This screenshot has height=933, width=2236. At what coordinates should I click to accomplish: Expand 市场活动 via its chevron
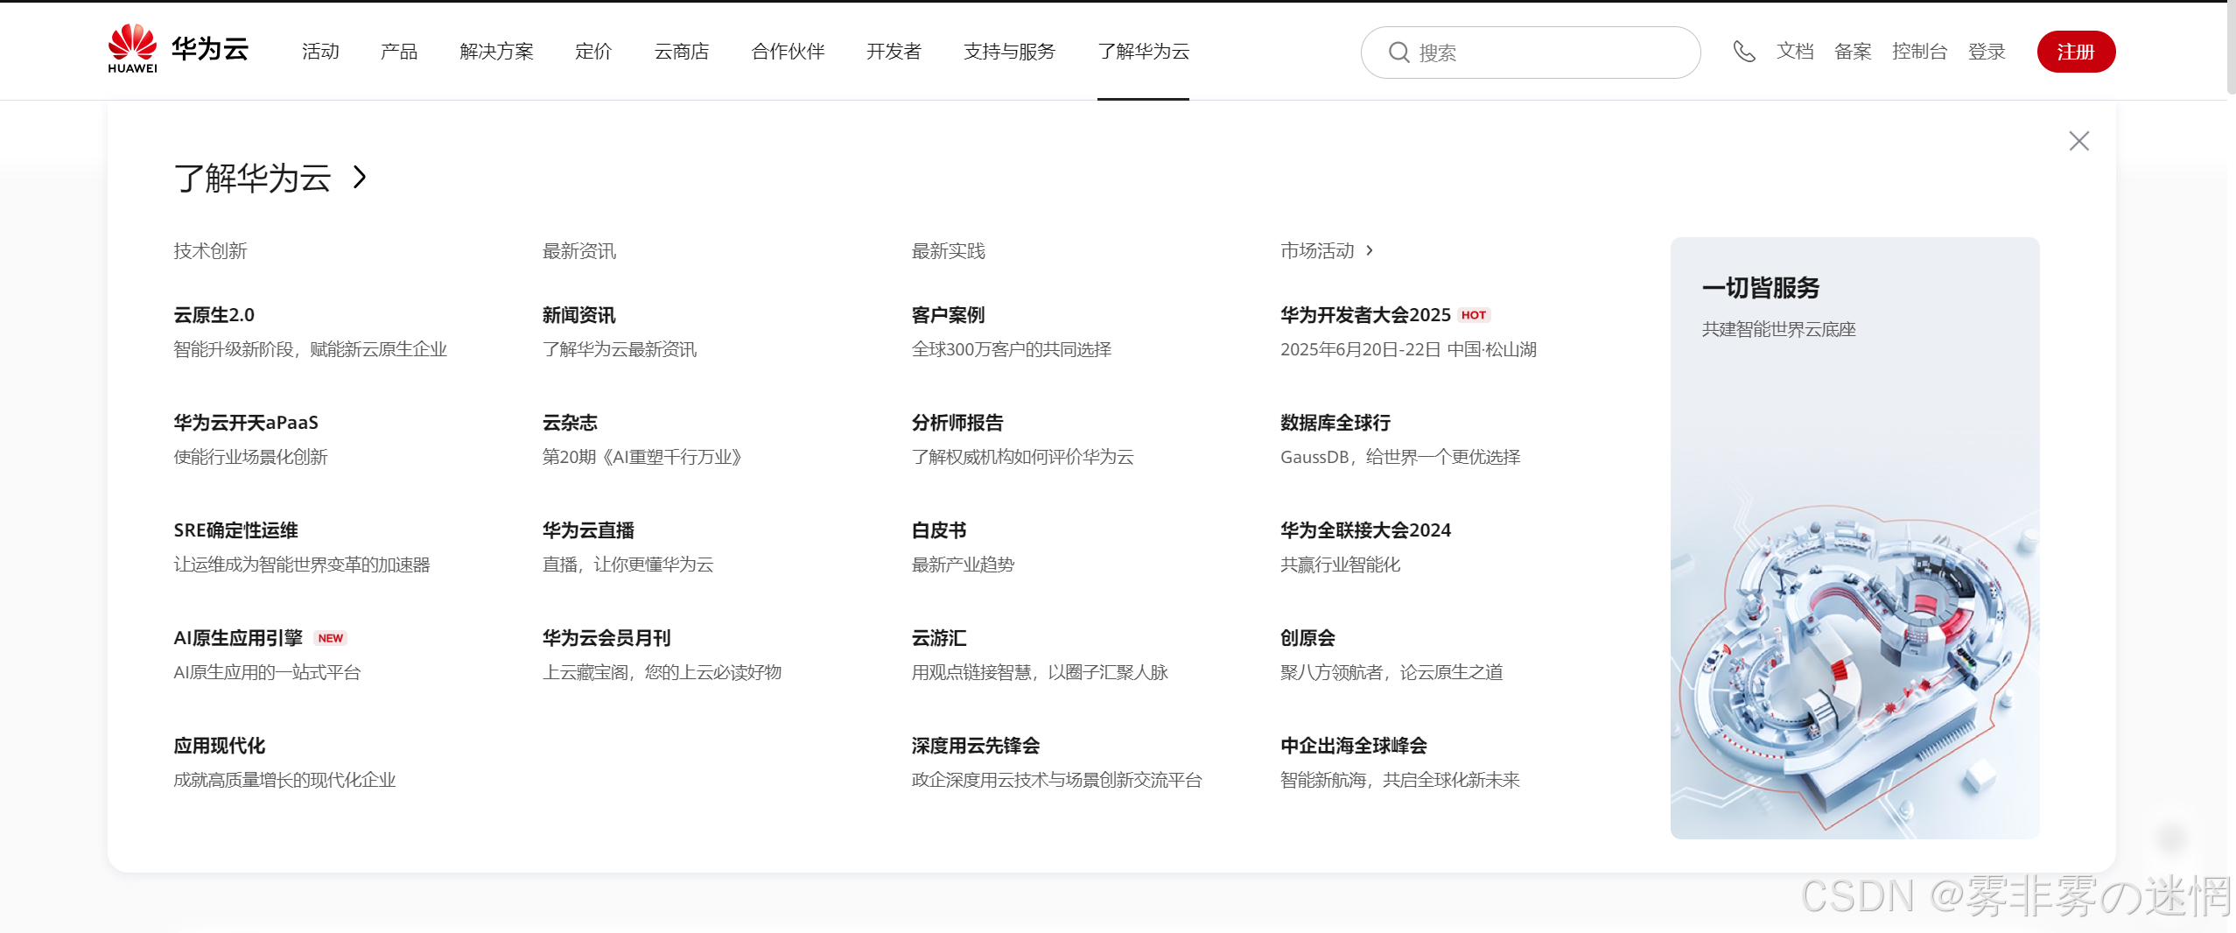tap(1370, 250)
